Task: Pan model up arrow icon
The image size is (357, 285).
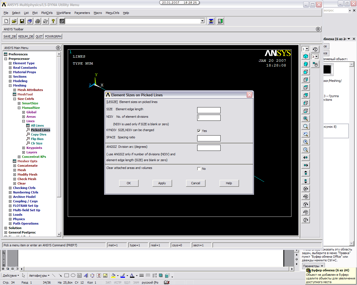Action: click(x=306, y=173)
